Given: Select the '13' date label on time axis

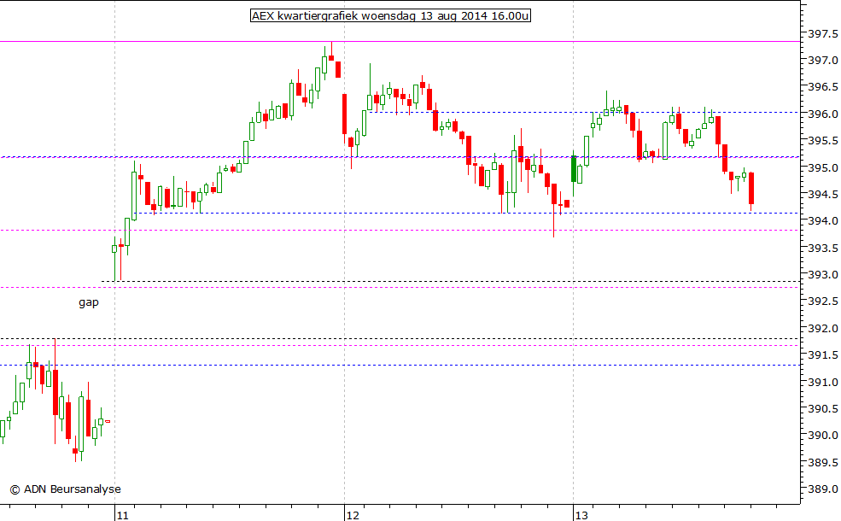Looking at the screenshot, I should click(582, 516).
